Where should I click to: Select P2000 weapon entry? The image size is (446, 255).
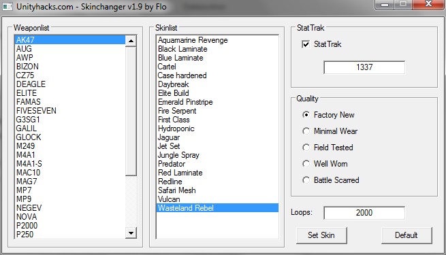pyautogui.click(x=70, y=226)
